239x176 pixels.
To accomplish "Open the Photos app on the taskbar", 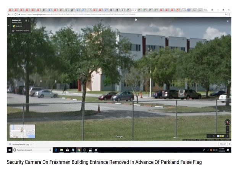I will 90,150.
